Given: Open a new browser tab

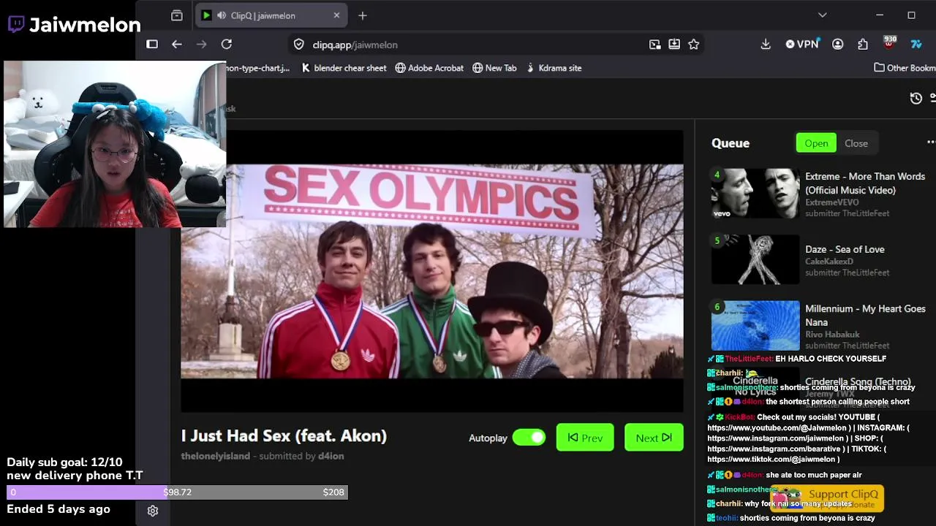Looking at the screenshot, I should pos(362,15).
